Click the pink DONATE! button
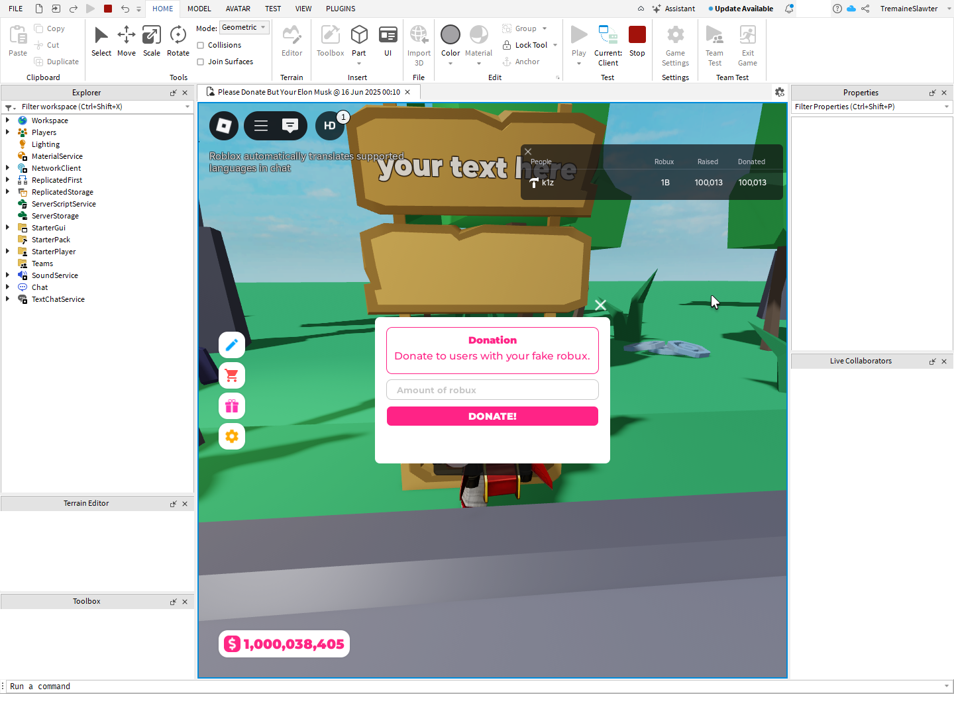 click(x=492, y=416)
